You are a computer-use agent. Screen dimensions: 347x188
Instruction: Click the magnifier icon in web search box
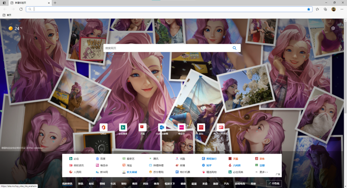(x=235, y=48)
